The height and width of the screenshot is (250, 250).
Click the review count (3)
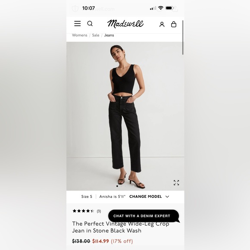pyautogui.click(x=99, y=211)
